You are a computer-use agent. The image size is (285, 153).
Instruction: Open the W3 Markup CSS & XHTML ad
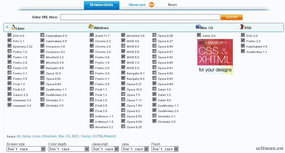tap(215, 57)
